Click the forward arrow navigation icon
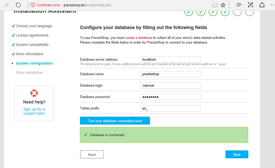The image size is (275, 168). [x=6, y=5]
